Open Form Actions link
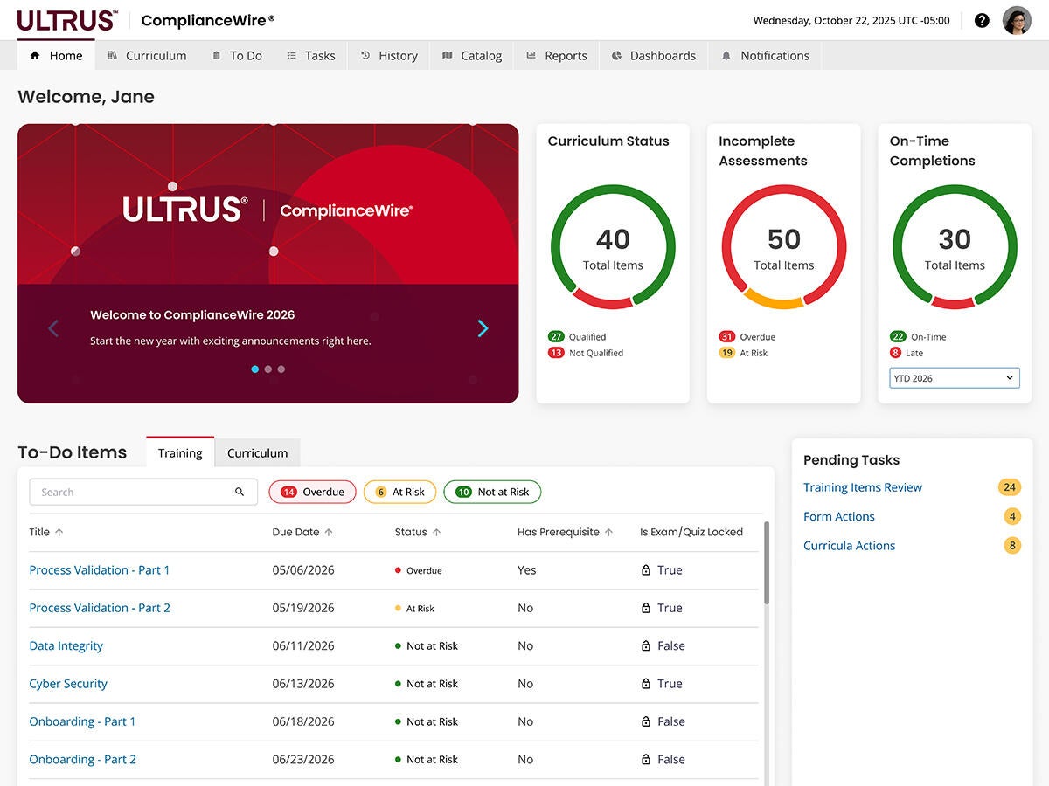The width and height of the screenshot is (1049, 786). coord(839,516)
